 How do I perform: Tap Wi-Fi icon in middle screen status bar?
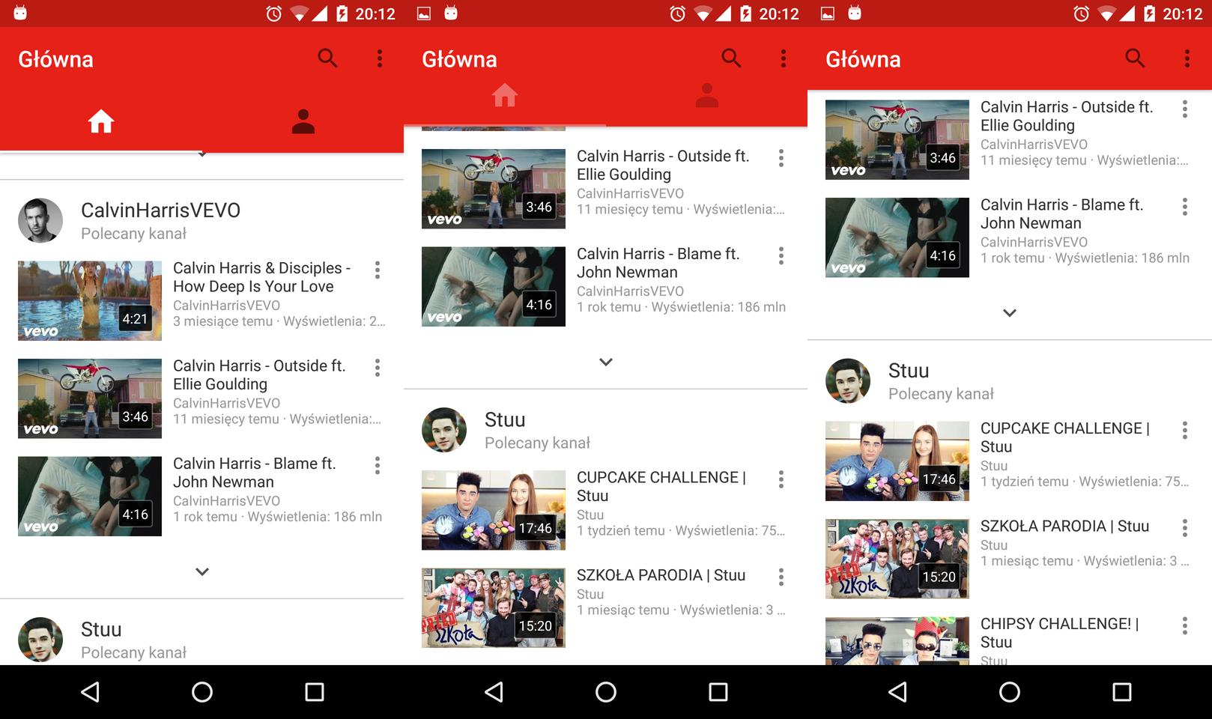(703, 13)
